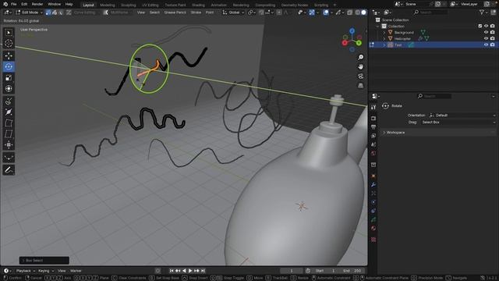Click the outliner search field

pos(430,12)
